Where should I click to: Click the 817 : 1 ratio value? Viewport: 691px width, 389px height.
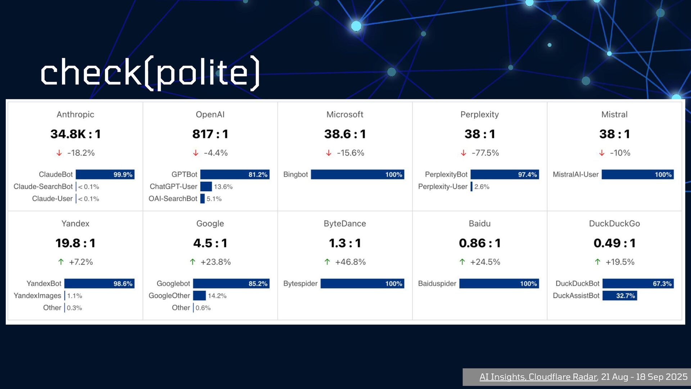click(210, 134)
